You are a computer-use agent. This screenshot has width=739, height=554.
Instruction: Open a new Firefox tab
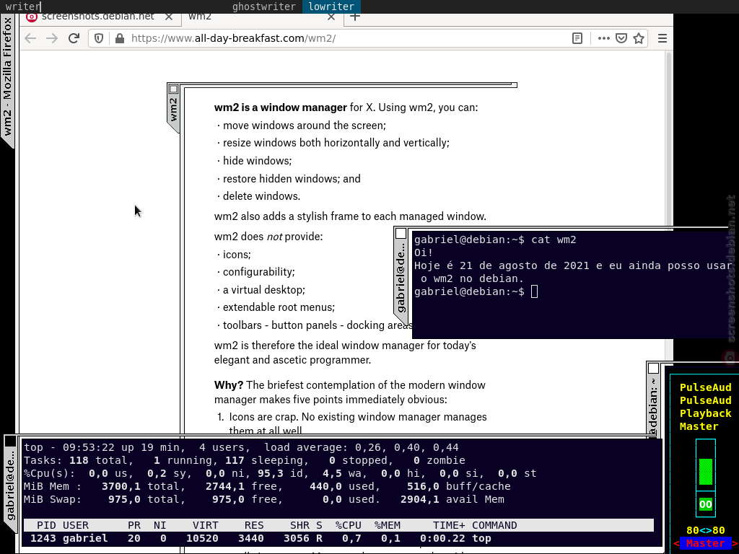click(355, 17)
